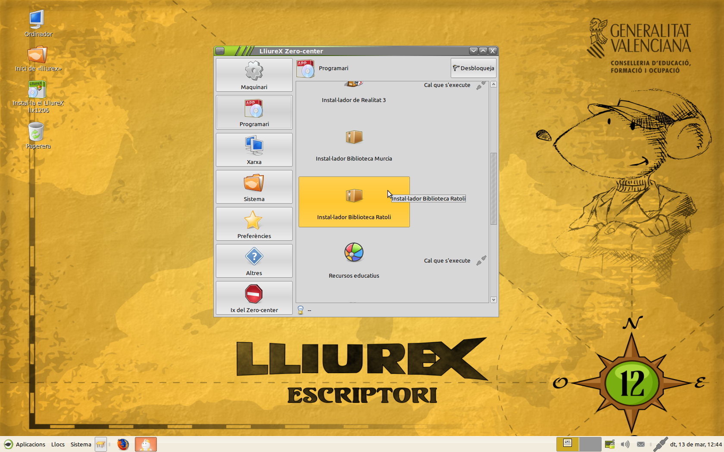Viewport: 724px width, 452px height.
Task: Open Inici de «lliurex» home folder
Action: coord(37,55)
